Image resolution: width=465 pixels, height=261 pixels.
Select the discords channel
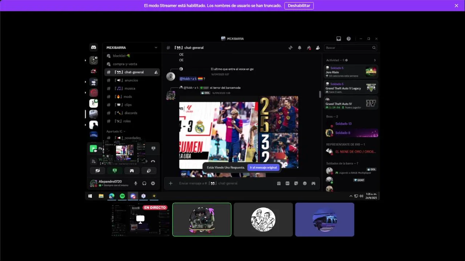pos(132,113)
